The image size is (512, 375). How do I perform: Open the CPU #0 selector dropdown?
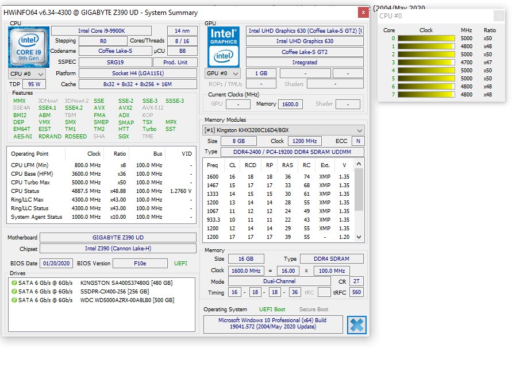27,74
